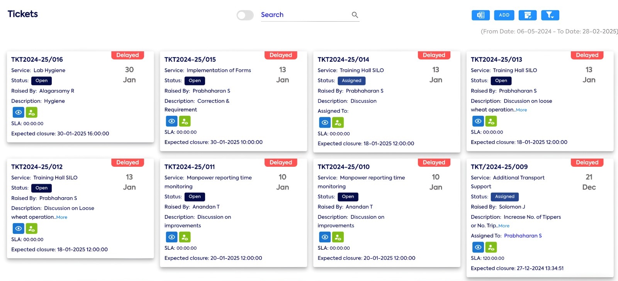Assign user on ticket TKT2024-25/011
This screenshot has height=281, width=618.
pos(185,237)
